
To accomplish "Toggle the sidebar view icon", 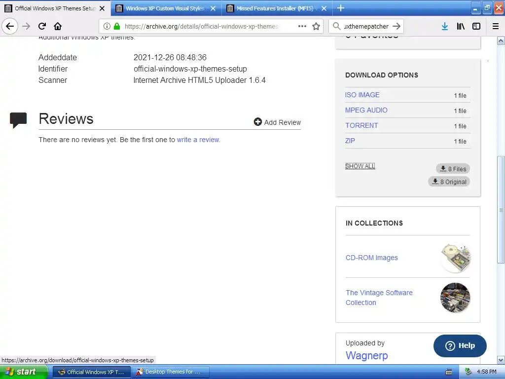I will pos(476,26).
